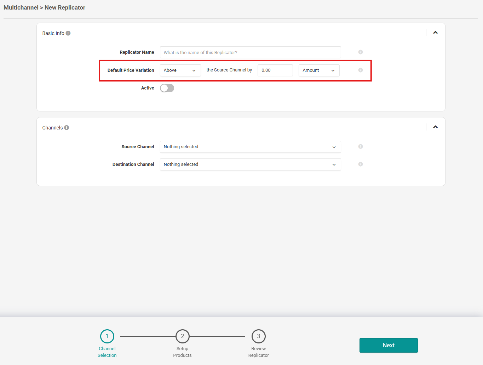The width and height of the screenshot is (483, 365).
Task: Collapse the Channels section chevron
Action: (x=436, y=127)
